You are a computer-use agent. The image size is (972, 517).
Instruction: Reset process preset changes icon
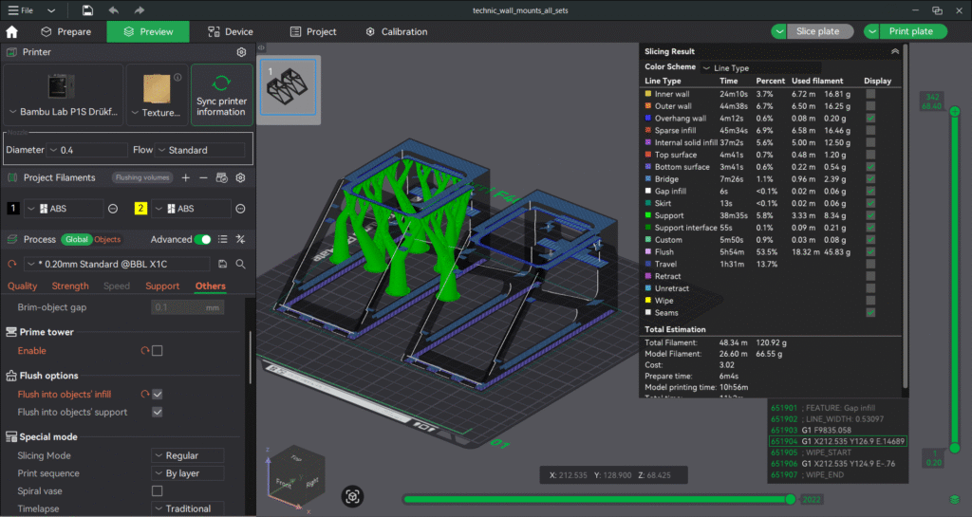pos(11,264)
